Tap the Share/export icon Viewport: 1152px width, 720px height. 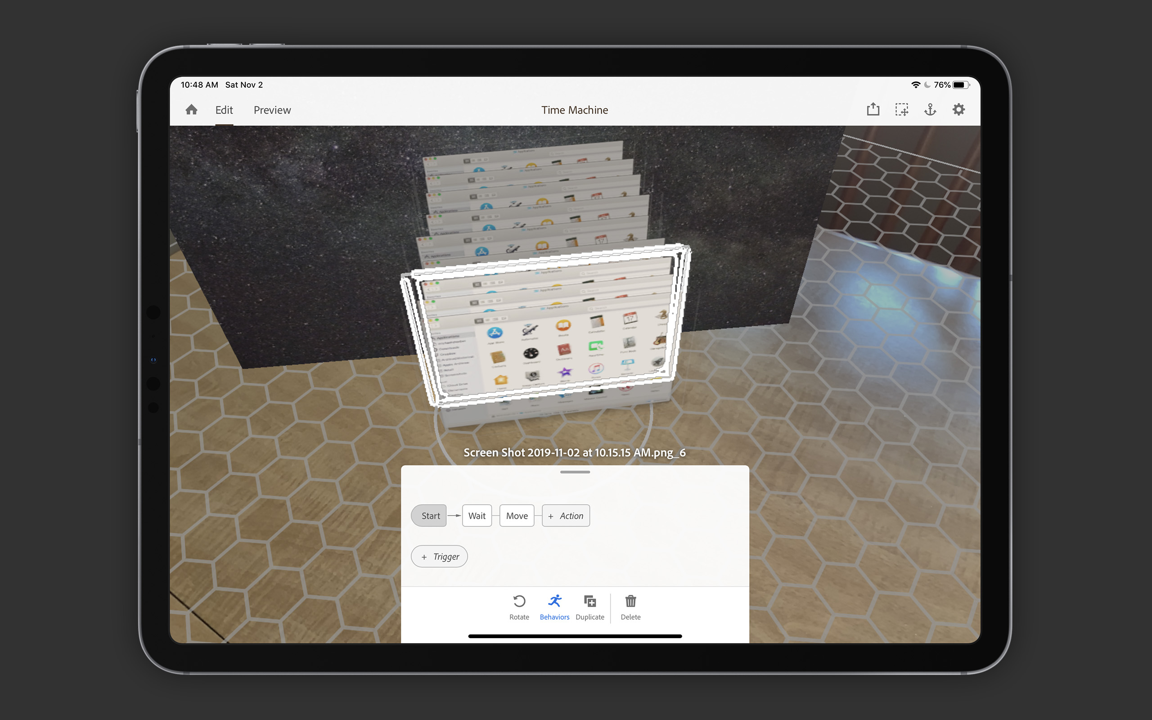pyautogui.click(x=873, y=109)
